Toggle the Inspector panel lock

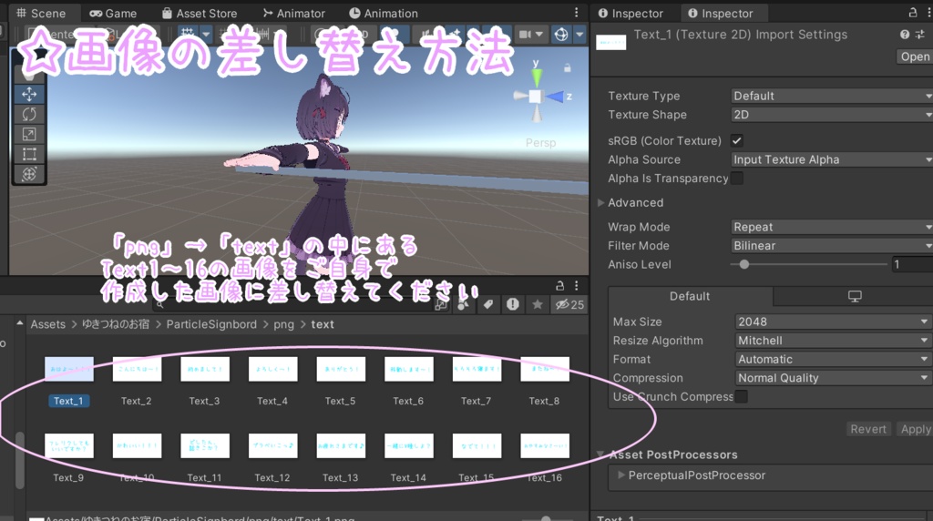(x=913, y=13)
